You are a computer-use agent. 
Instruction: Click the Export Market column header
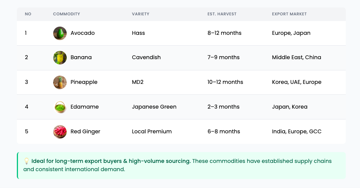289,14
